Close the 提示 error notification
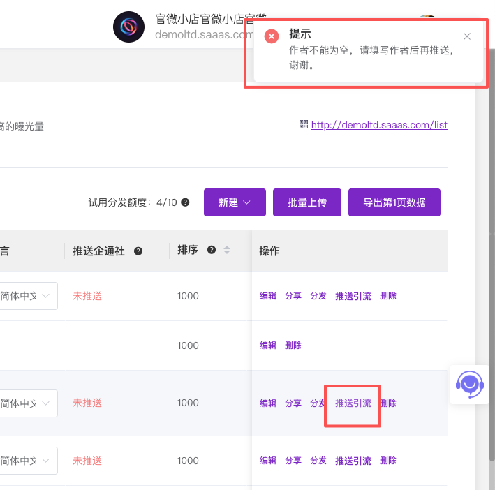This screenshot has width=495, height=490. [x=467, y=36]
